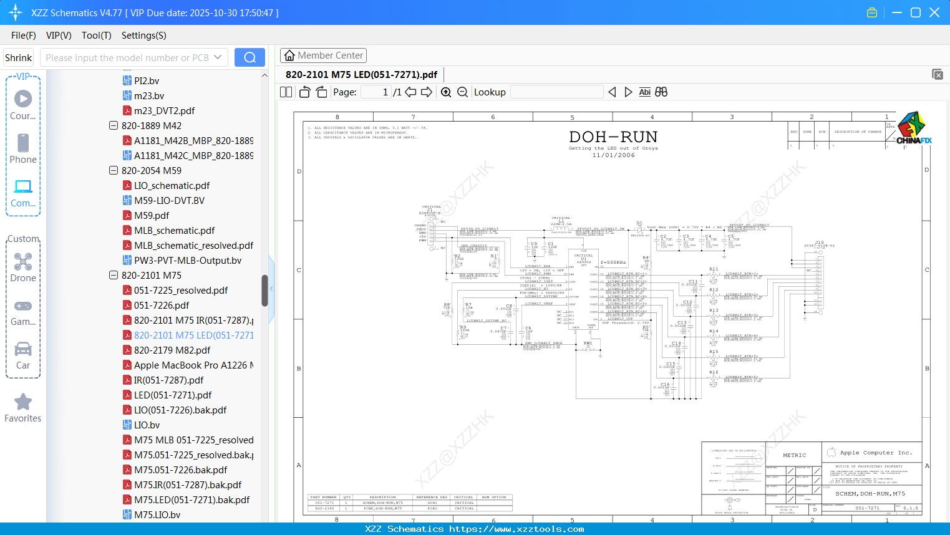The width and height of the screenshot is (950, 535).
Task: Click the close-all-tabs icon at right
Action: click(x=938, y=74)
